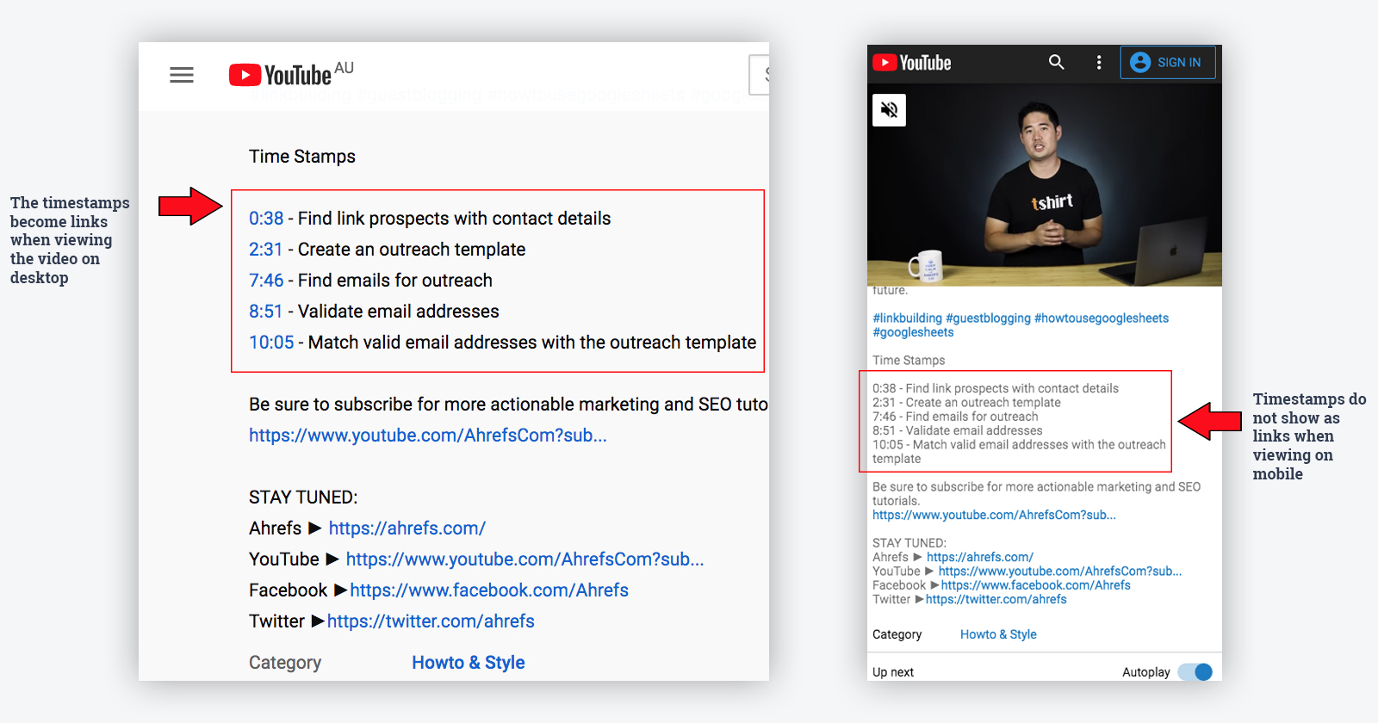
Task: Jump to desktop timestamp 0:38
Action: pos(266,219)
